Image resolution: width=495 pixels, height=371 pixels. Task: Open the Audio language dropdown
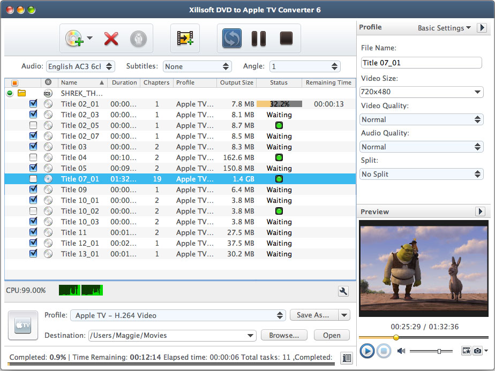[x=80, y=66]
